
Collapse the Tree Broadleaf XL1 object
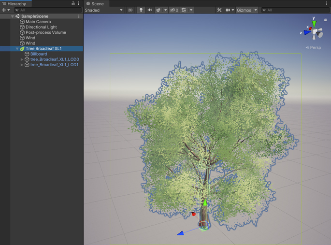[17, 49]
